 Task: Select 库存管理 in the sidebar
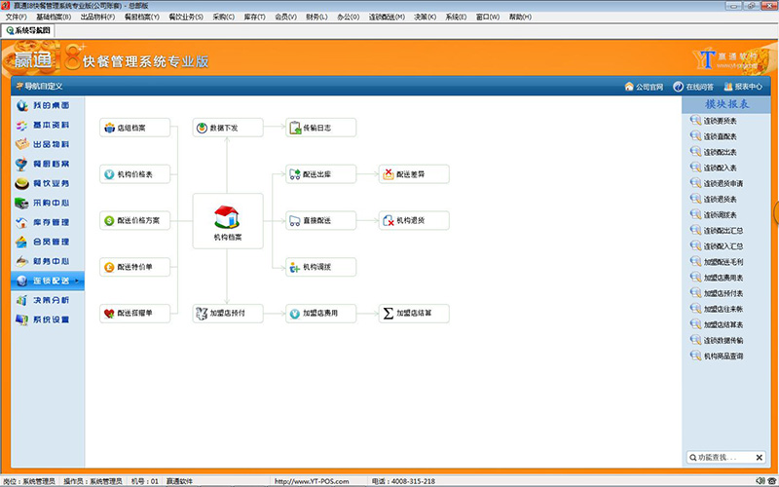(44, 222)
